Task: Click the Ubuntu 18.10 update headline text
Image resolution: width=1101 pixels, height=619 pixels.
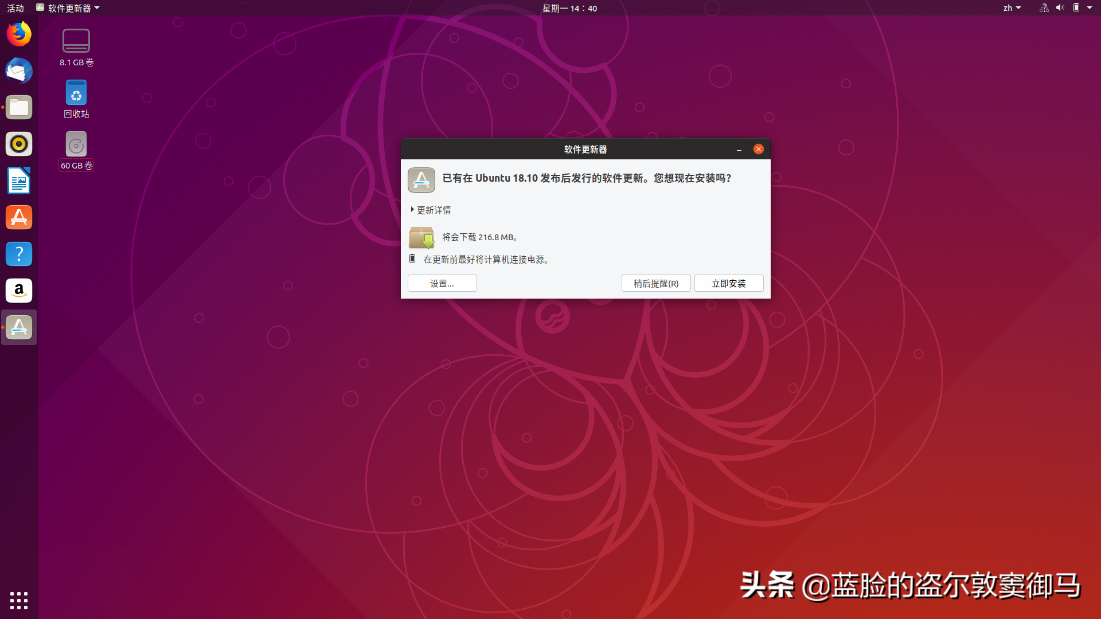Action: 587,178
